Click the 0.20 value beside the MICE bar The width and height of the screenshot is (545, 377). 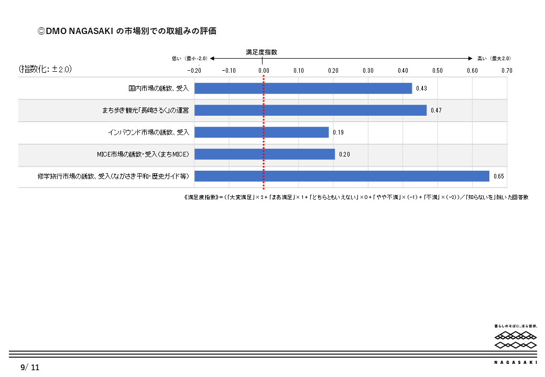[344, 154]
